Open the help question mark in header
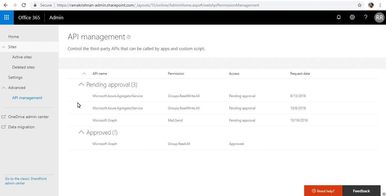 366,17
